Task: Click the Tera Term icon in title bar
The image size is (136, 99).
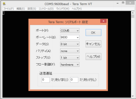Action: click(4, 4)
